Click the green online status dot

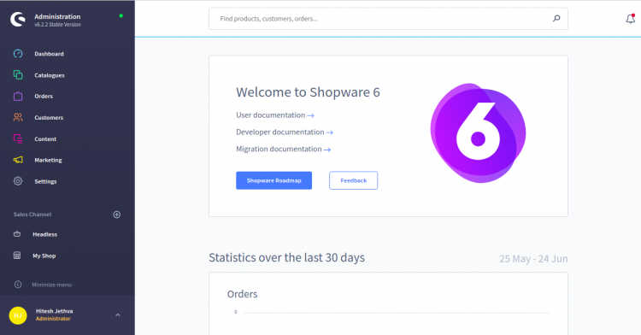coord(121,16)
